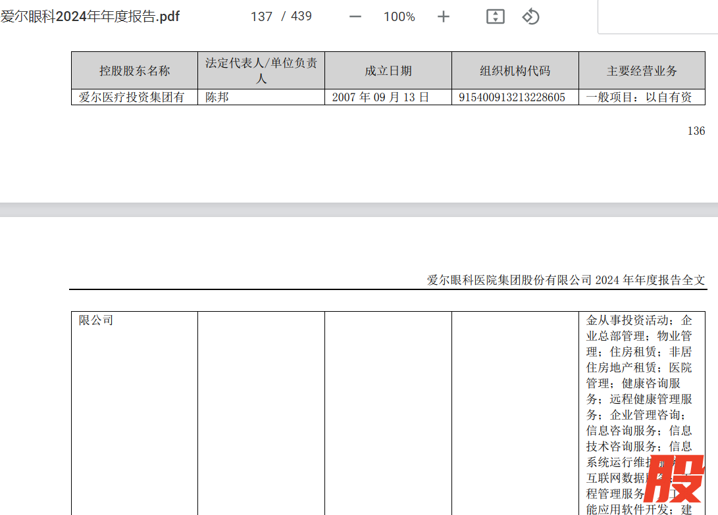Click the PDF file title 爱尔眼科2024年年度报告.pdf
Image resolution: width=718 pixels, height=515 pixels.
point(90,16)
